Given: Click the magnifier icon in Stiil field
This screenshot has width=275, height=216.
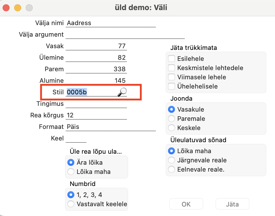Looking at the screenshot, I should point(122,92).
